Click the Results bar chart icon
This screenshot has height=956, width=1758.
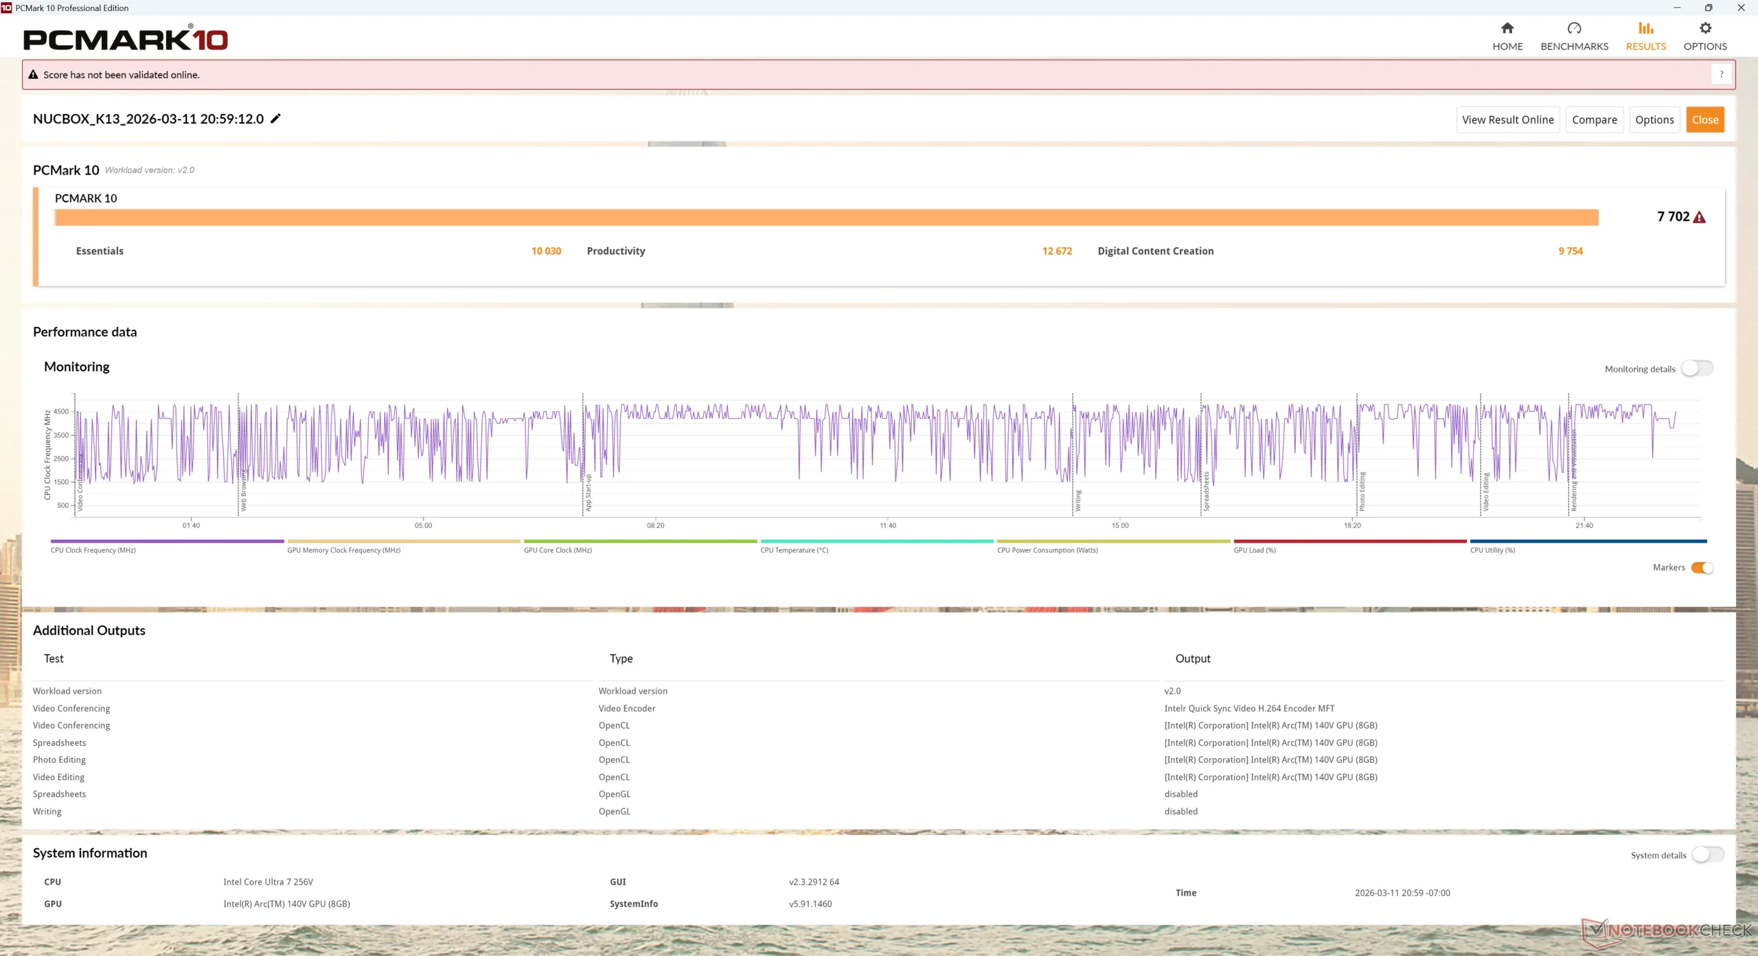pyautogui.click(x=1645, y=28)
